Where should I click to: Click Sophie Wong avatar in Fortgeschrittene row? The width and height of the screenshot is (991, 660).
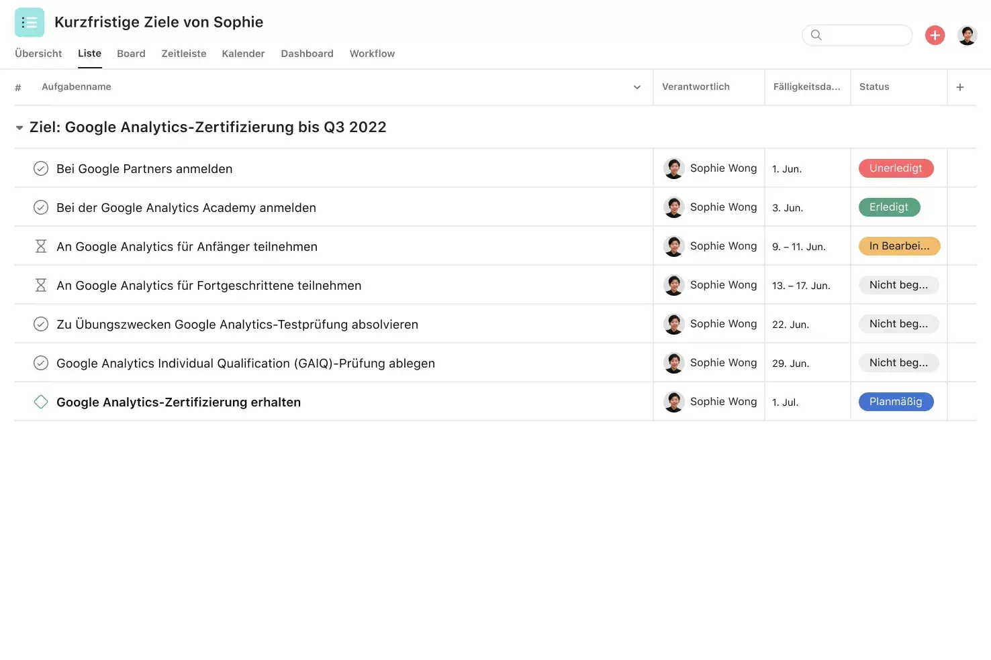pos(674,285)
